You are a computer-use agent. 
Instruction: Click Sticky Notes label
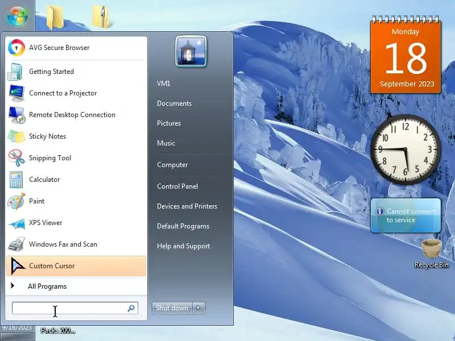(47, 136)
